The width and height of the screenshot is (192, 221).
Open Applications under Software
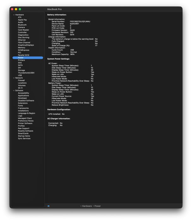[x=23, y=96]
